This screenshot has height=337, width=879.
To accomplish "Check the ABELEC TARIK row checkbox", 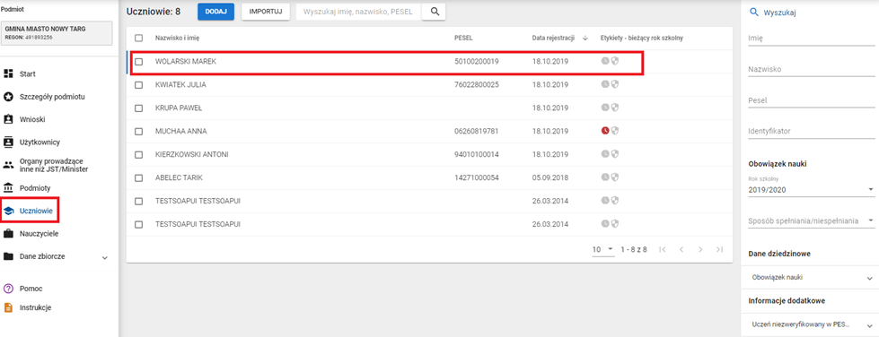I will point(138,177).
